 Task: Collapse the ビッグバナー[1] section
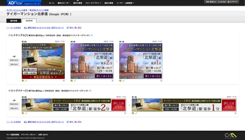(9, 90)
